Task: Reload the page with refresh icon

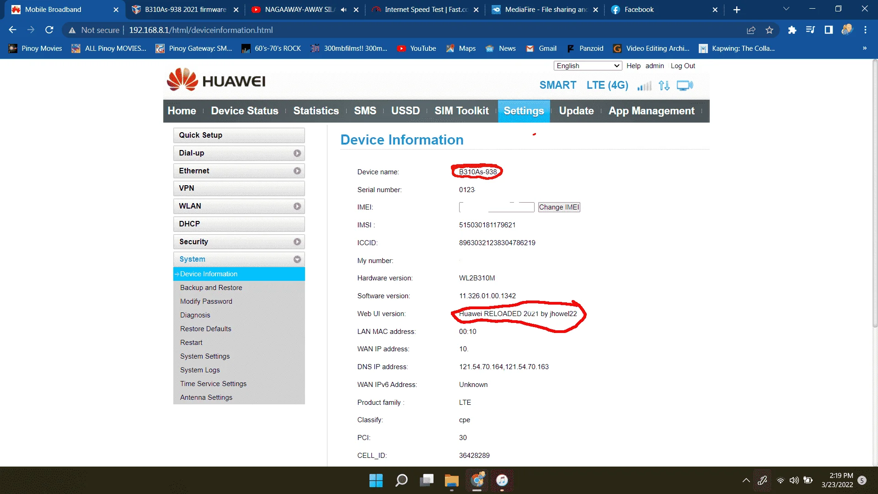Action: 49,30
